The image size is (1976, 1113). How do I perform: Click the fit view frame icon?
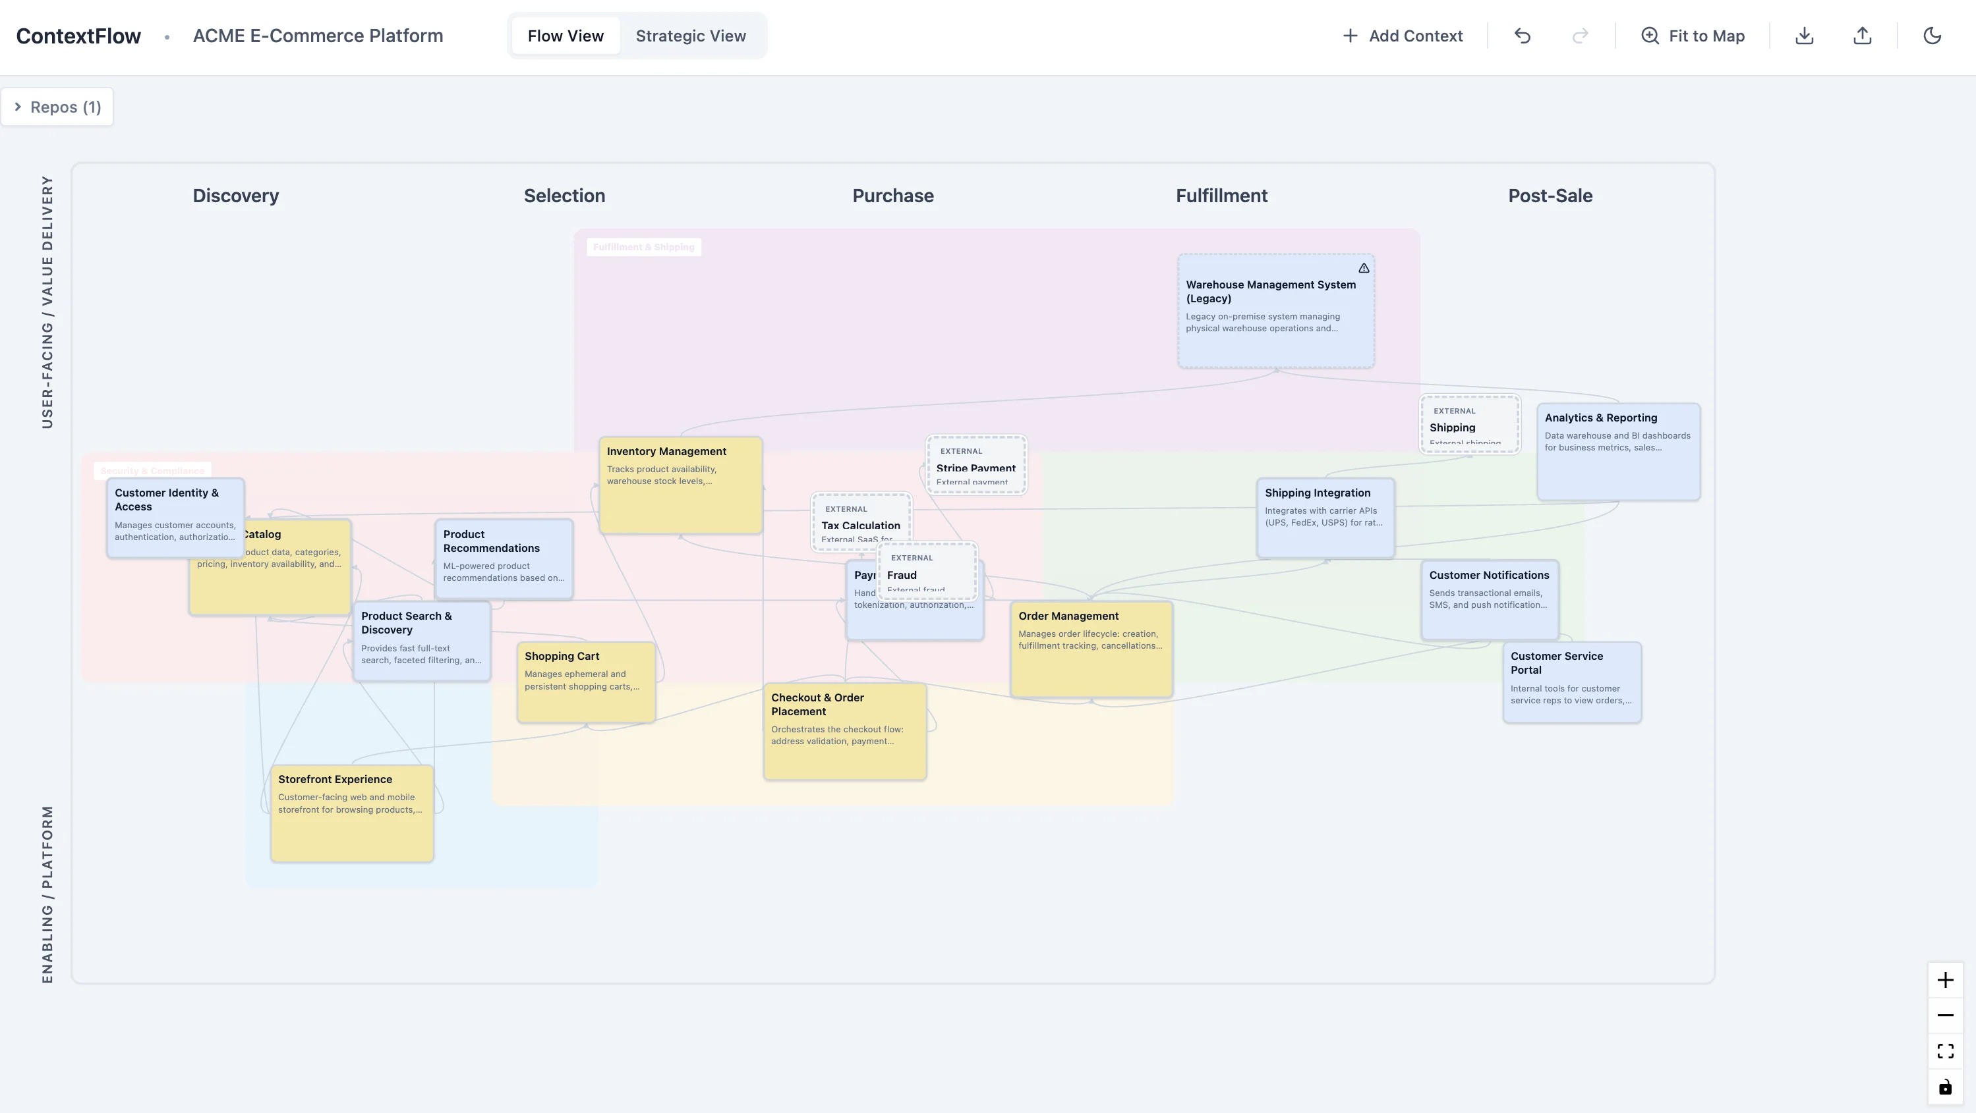pos(1944,1051)
